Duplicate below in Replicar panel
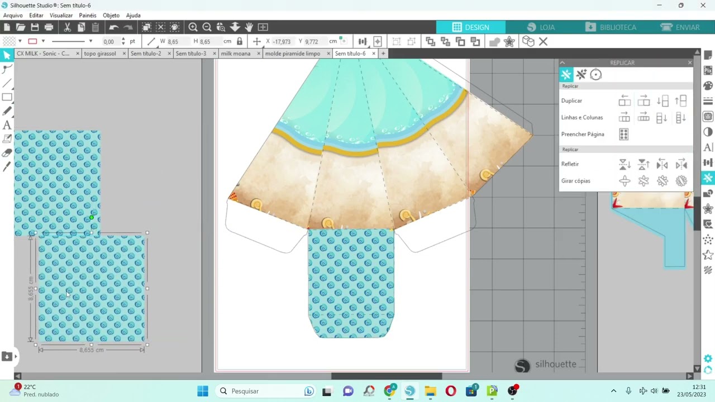The height and width of the screenshot is (402, 715). pos(662,101)
